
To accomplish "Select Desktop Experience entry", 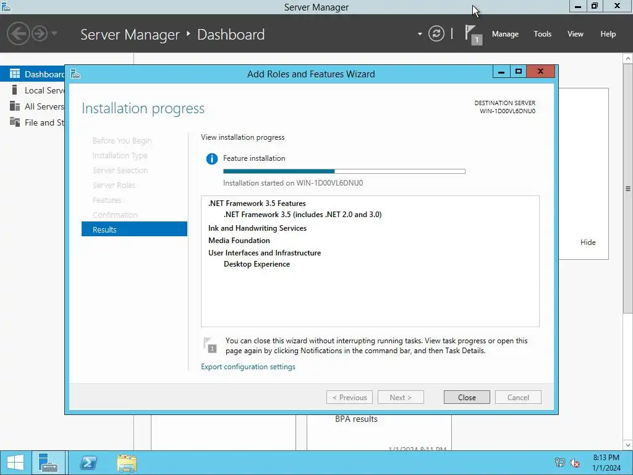I will (257, 264).
